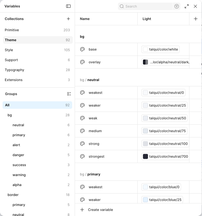Select the Theme collection
The image size is (202, 216).
[38, 40]
